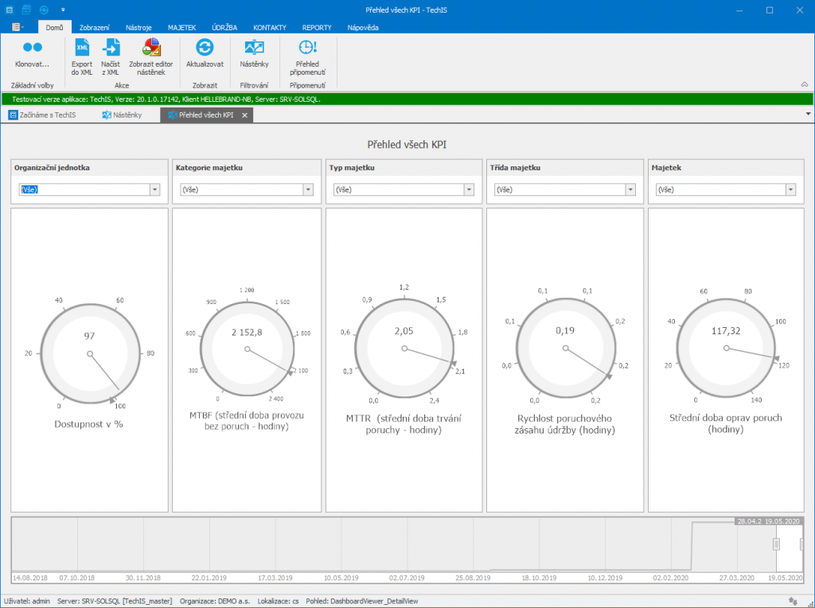Close the Přehled všech KPI tab
The image size is (815, 608).
point(245,115)
